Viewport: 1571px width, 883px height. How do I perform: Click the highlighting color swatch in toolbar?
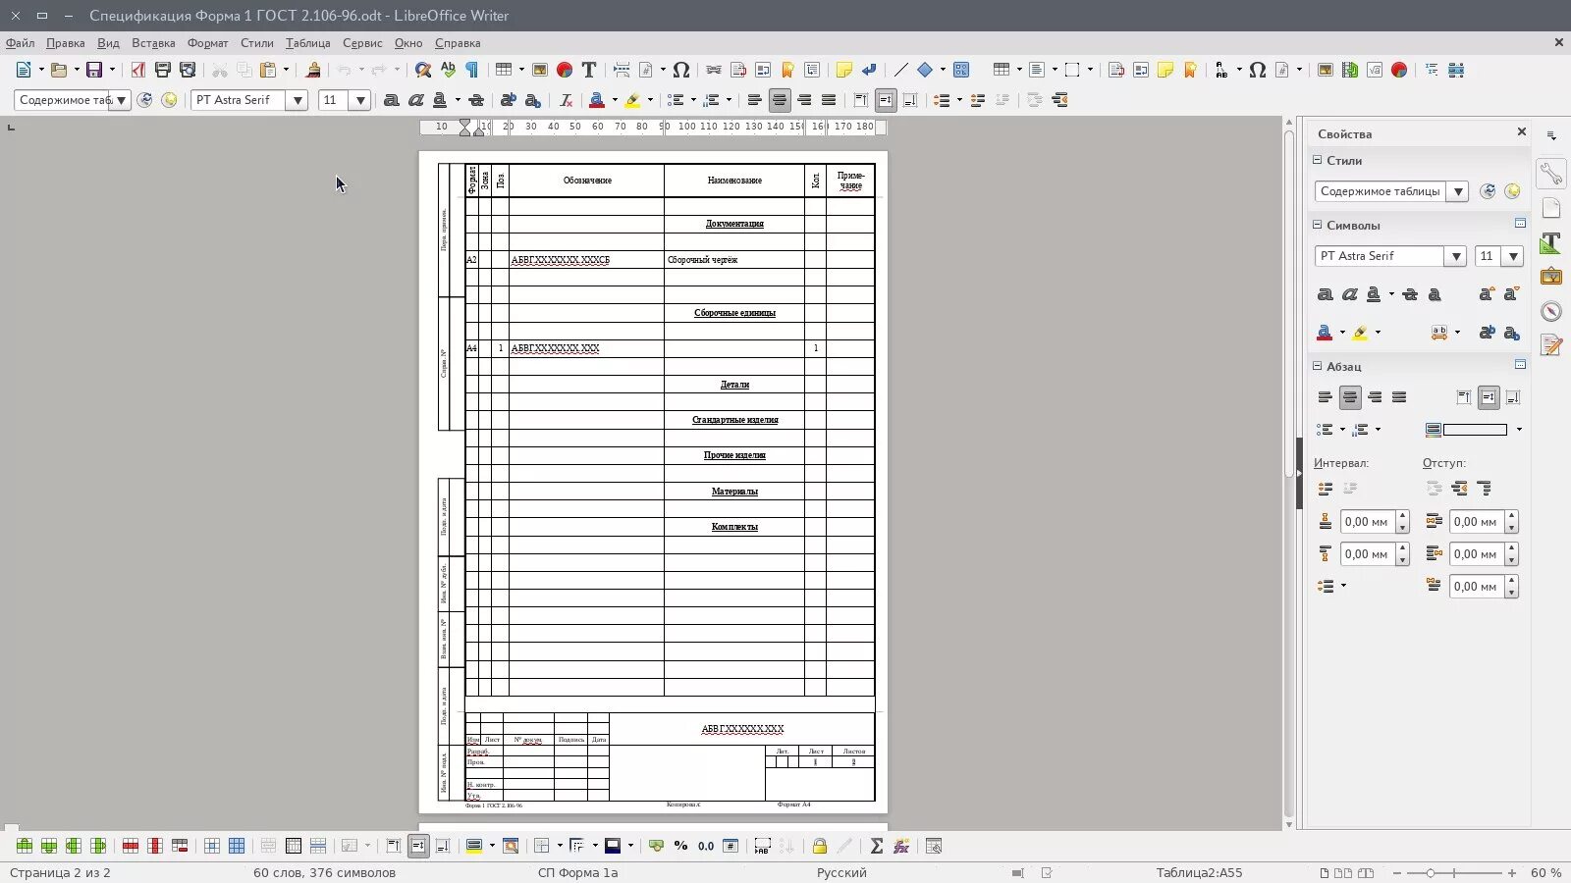click(x=633, y=100)
